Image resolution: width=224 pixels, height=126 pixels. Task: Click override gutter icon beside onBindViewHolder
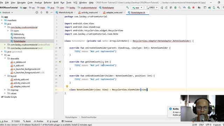(x=60, y=76)
